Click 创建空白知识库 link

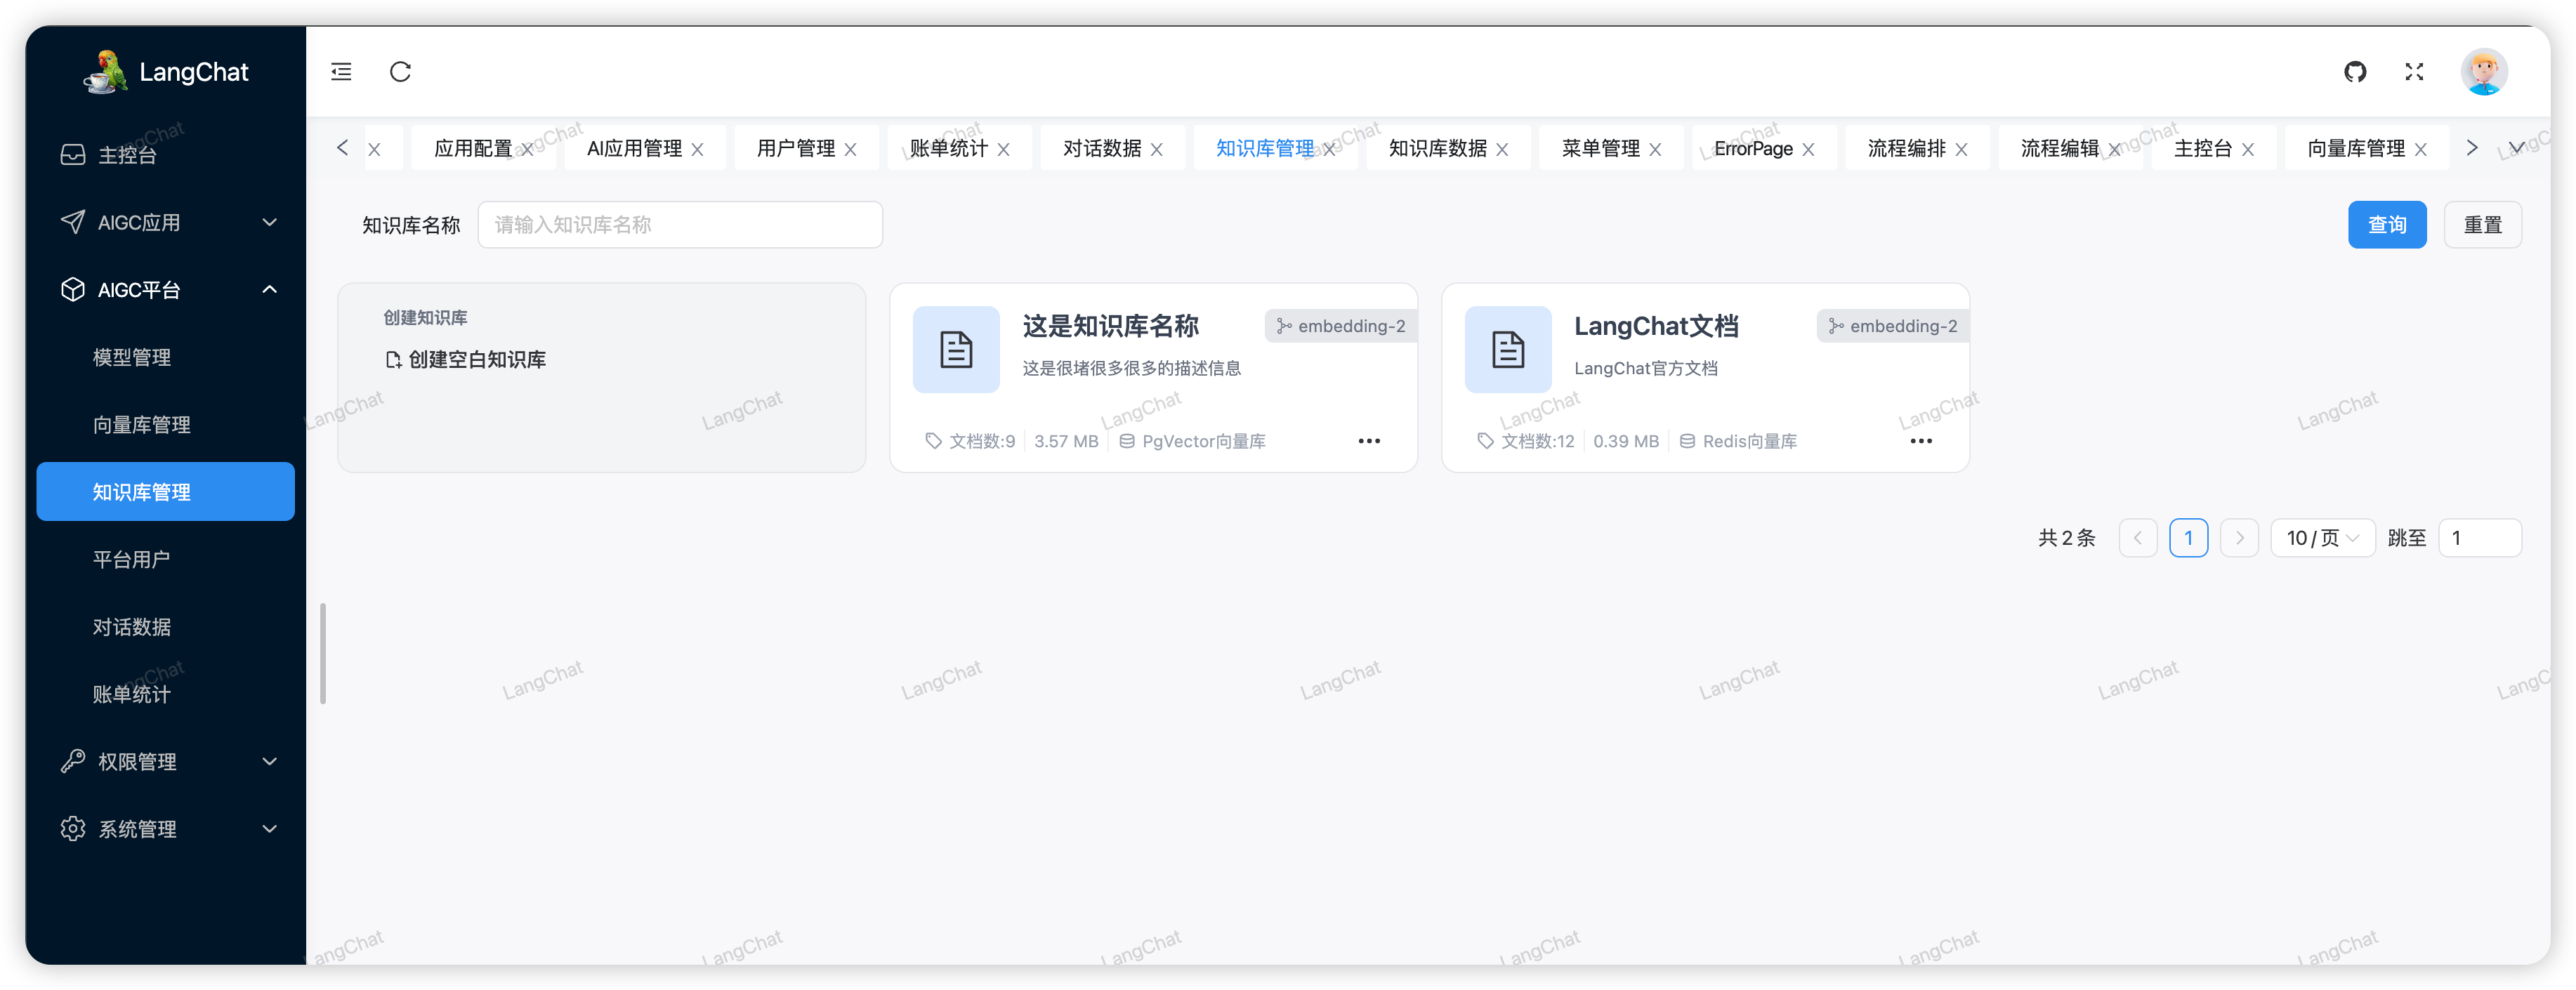pyautogui.click(x=466, y=359)
